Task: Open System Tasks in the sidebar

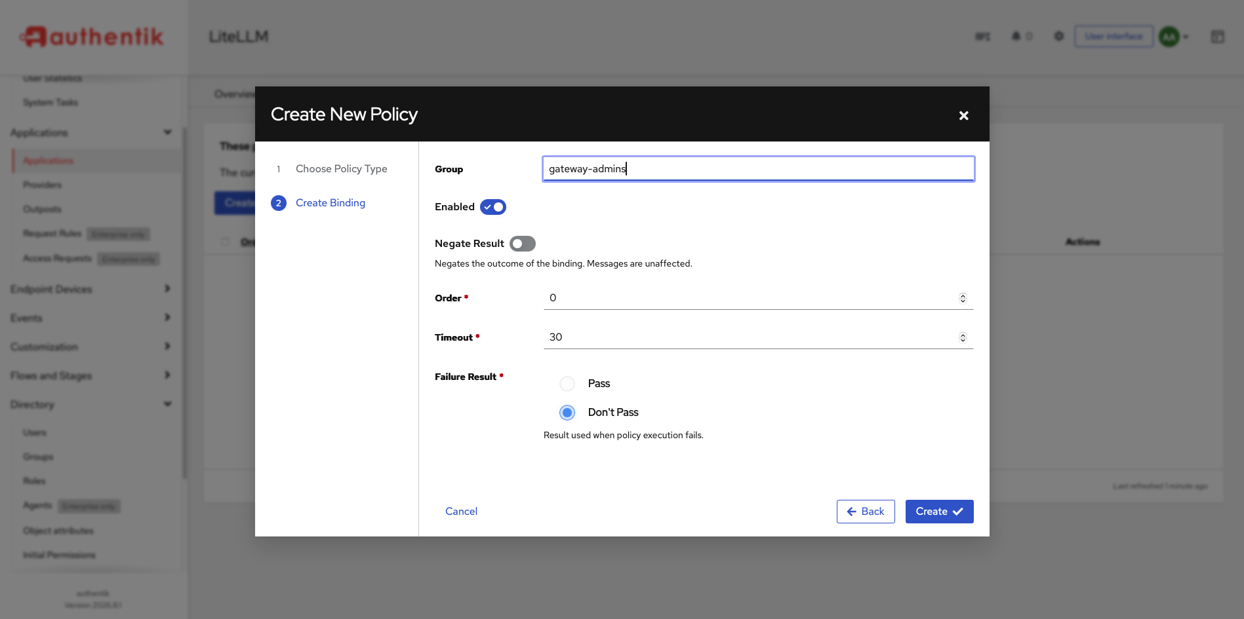Action: 50,102
